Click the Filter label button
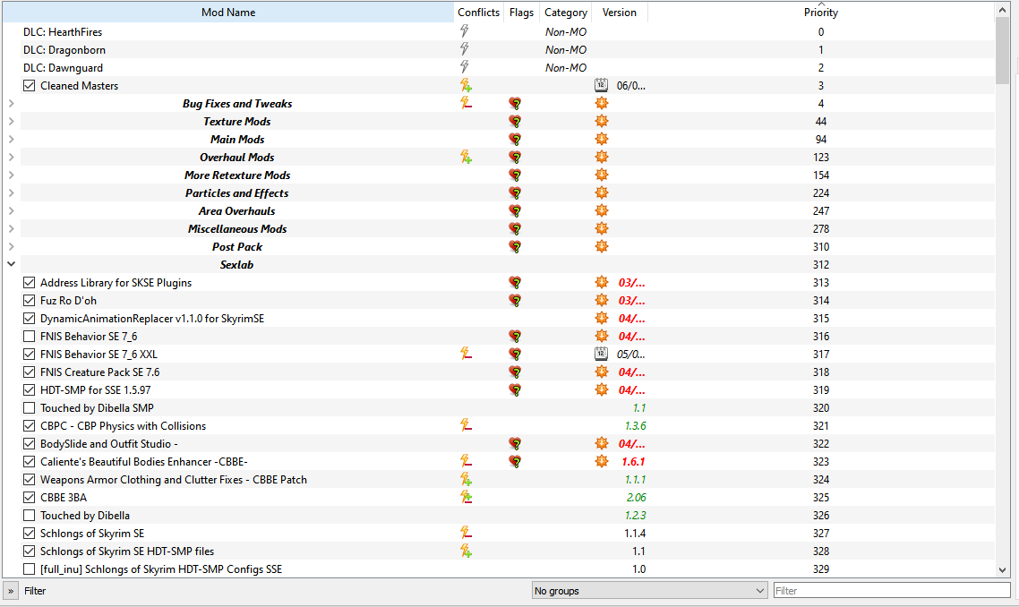This screenshot has height=607, width=1019. (x=35, y=590)
